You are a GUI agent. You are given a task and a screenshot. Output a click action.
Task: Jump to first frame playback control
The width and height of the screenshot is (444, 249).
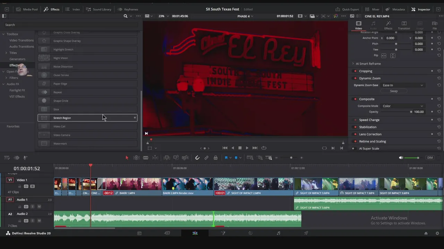point(225,148)
